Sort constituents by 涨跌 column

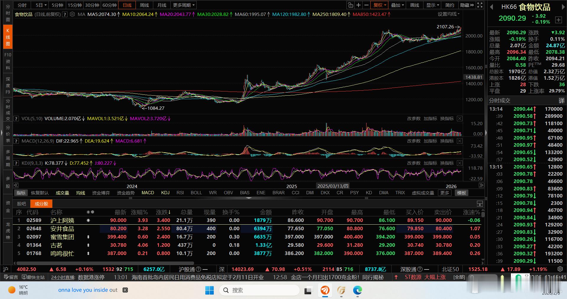tap(163, 212)
